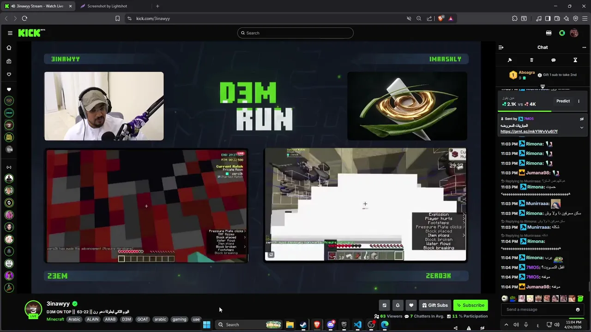Viewport: 591px width, 332px height.
Task: Open the browser main menu
Action: tap(585, 18)
